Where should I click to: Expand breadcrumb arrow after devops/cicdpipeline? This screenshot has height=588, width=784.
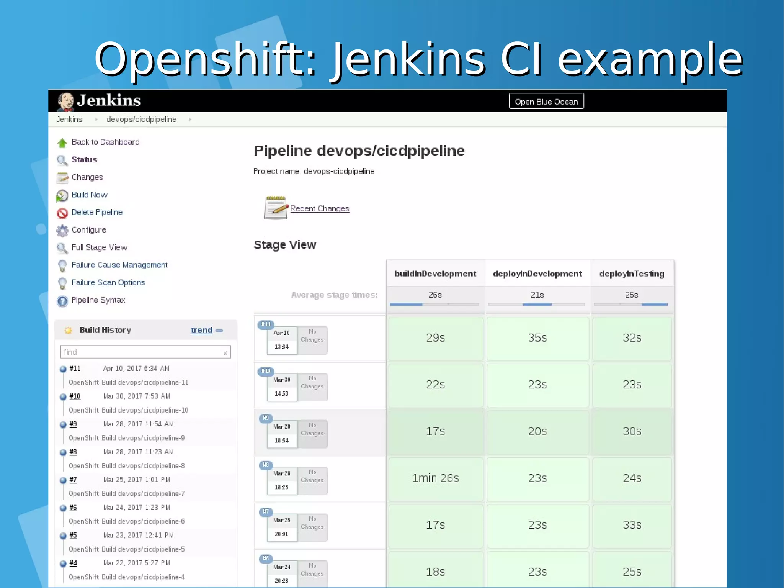tap(190, 120)
